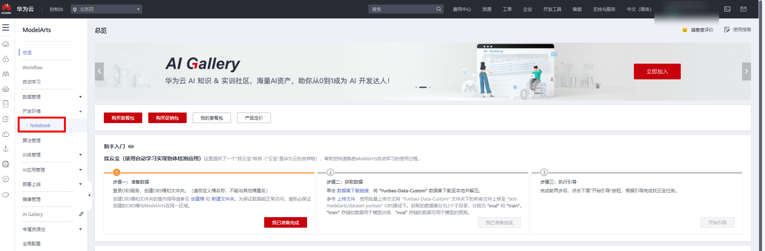
Task: Open the triple-wave peaks service icon
Action: click(x=6, y=74)
